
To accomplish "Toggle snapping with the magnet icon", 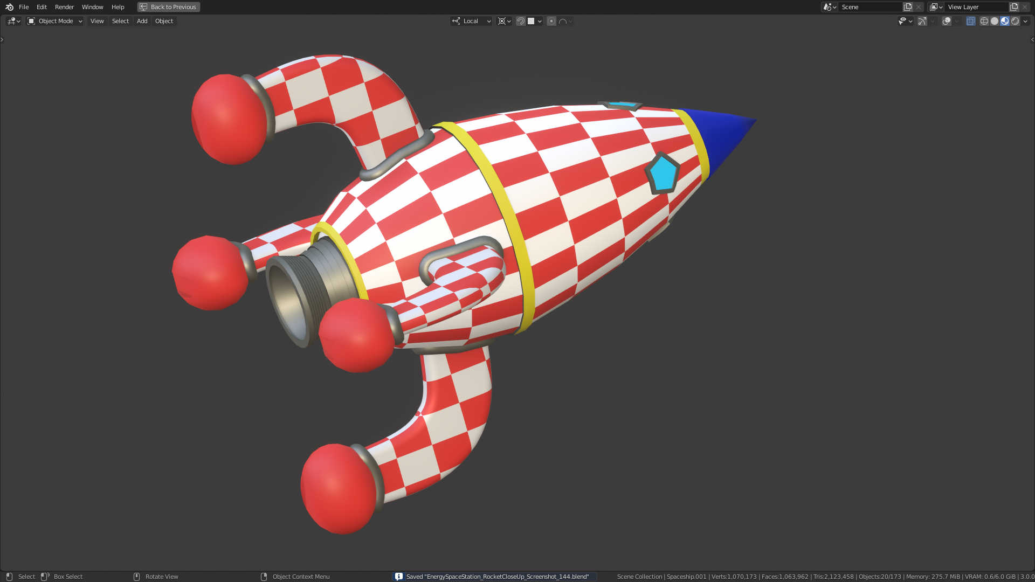I will 521,21.
